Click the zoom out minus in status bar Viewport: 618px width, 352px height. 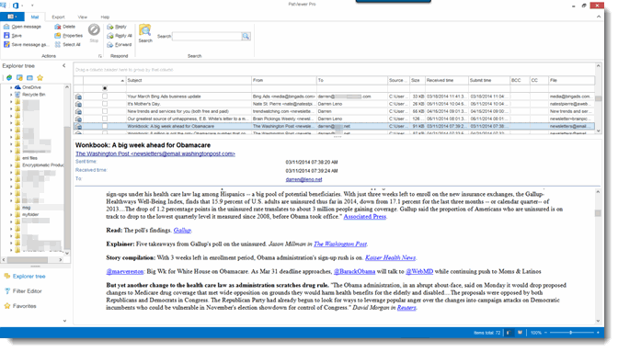[x=546, y=333]
